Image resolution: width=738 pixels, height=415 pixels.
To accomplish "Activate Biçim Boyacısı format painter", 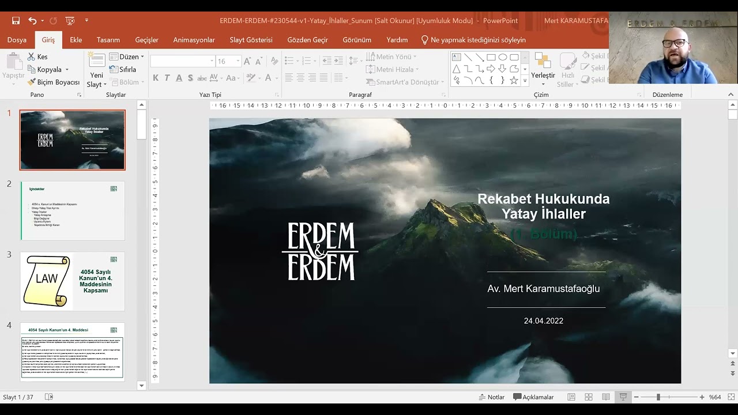I will click(x=54, y=82).
